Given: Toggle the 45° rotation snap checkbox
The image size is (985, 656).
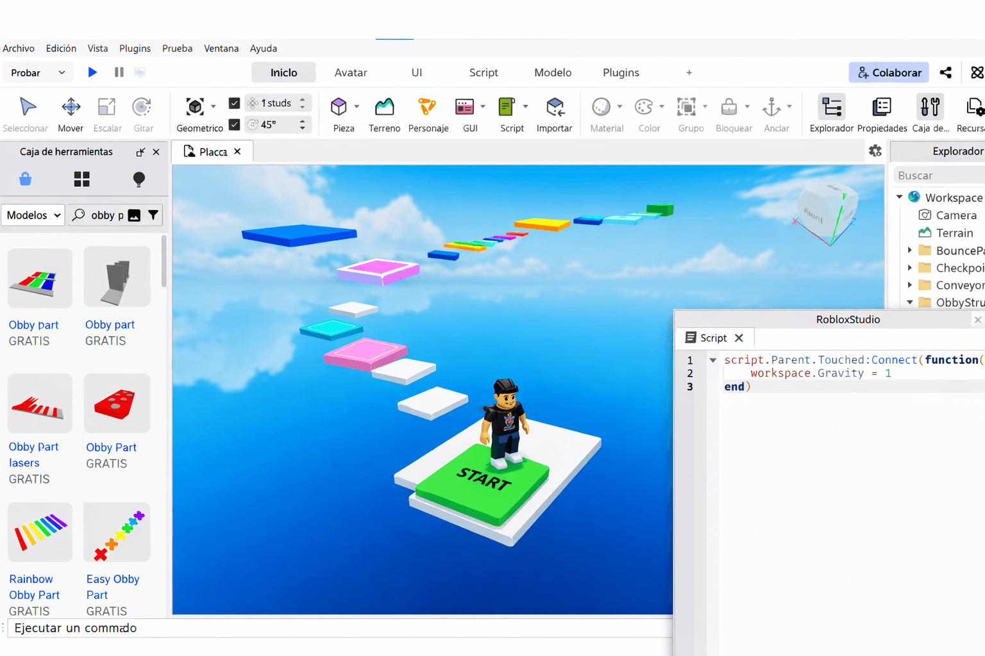Looking at the screenshot, I should click(x=234, y=124).
